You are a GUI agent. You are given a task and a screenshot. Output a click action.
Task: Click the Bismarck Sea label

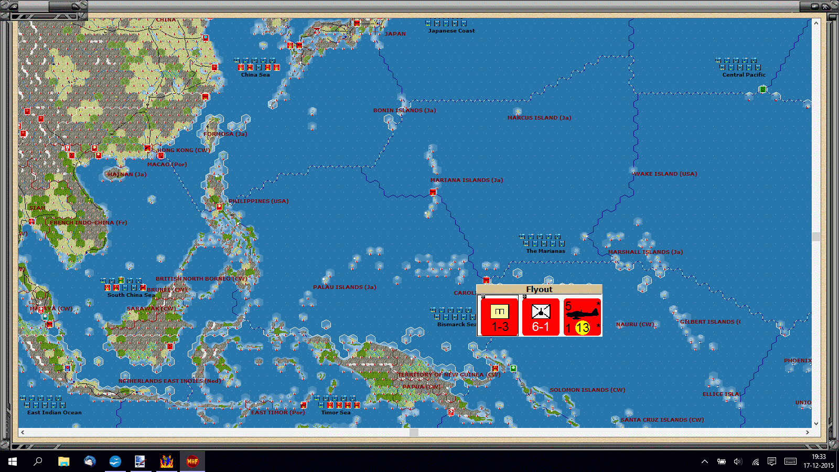(x=456, y=325)
